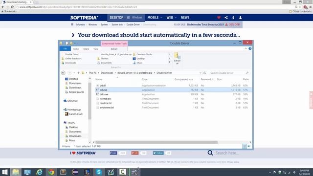The image size is (313, 176).
Task: Open Softpedia NEWS section
Action: click(x=185, y=18)
